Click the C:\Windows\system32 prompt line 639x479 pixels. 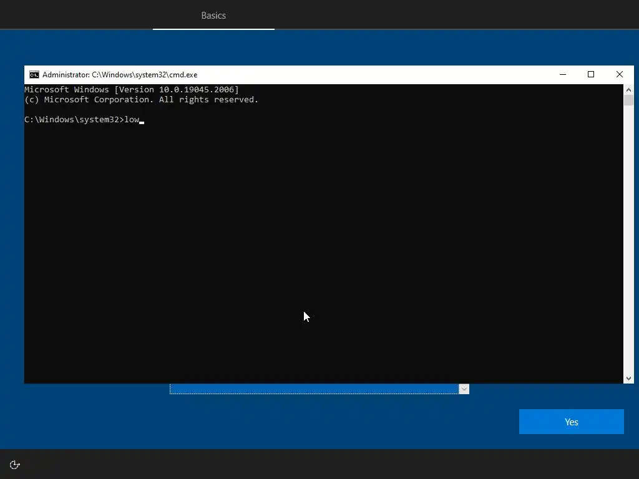84,120
